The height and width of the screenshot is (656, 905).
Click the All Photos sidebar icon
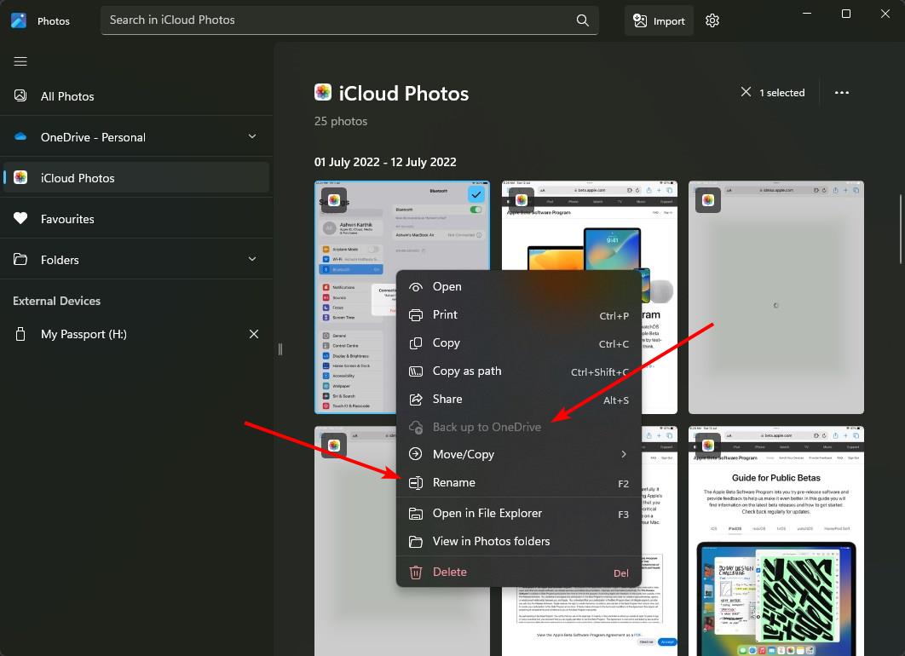pos(20,95)
